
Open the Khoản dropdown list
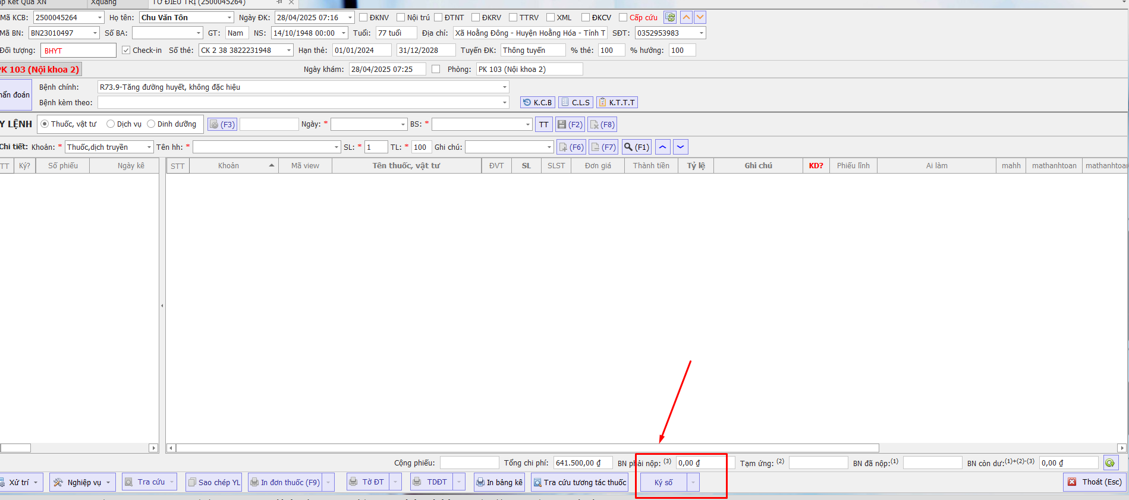[x=149, y=147]
